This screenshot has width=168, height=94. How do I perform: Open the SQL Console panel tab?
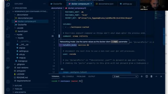[x=68, y=77]
